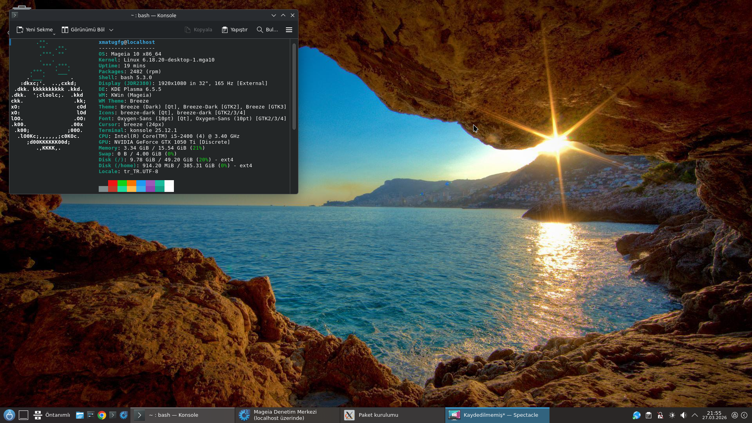The height and width of the screenshot is (423, 752).
Task: Click the Kernel: Linux 6.18.20 line
Action: (x=157, y=60)
